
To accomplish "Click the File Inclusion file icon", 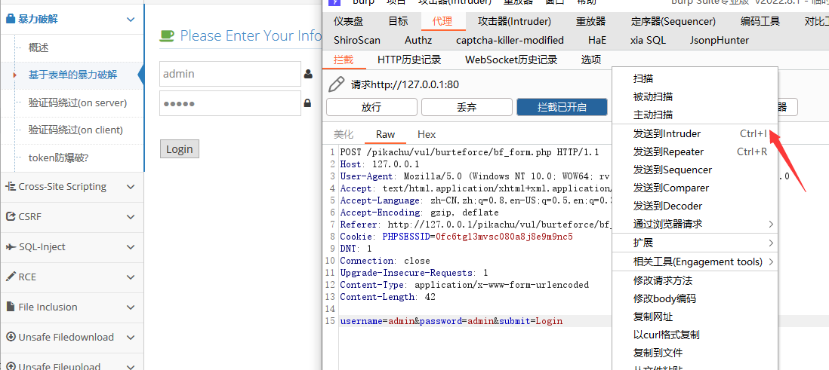I will pyautogui.click(x=10, y=307).
